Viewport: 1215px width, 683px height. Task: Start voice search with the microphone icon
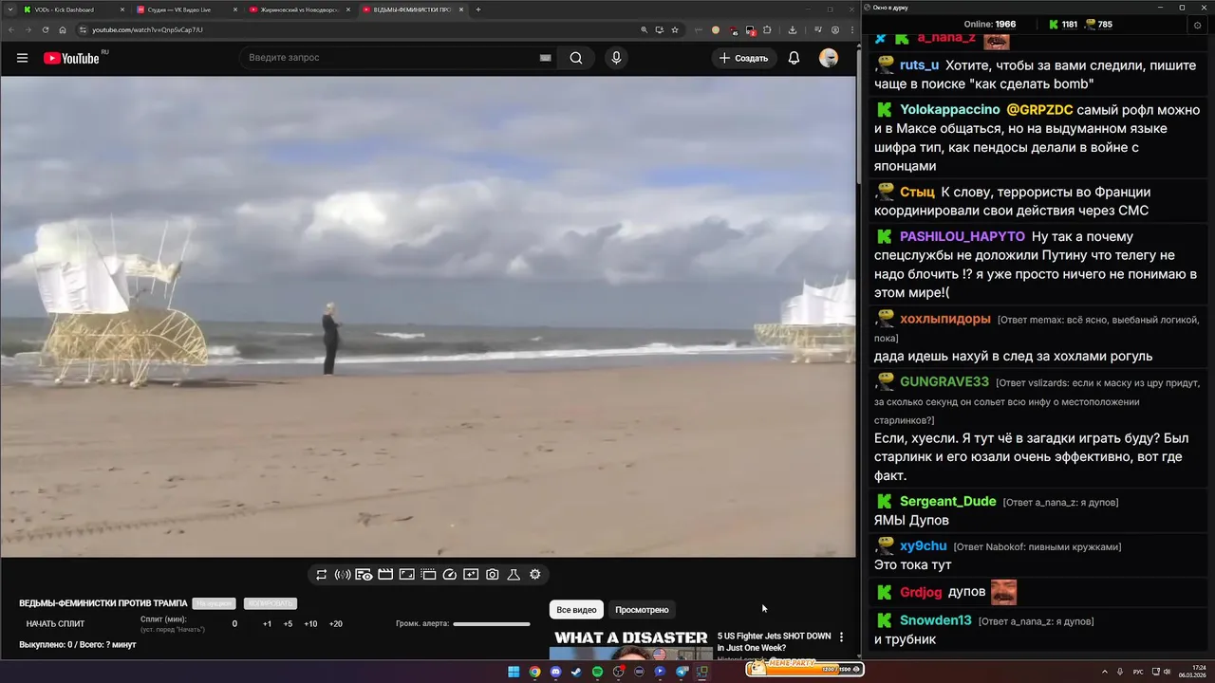click(x=616, y=58)
